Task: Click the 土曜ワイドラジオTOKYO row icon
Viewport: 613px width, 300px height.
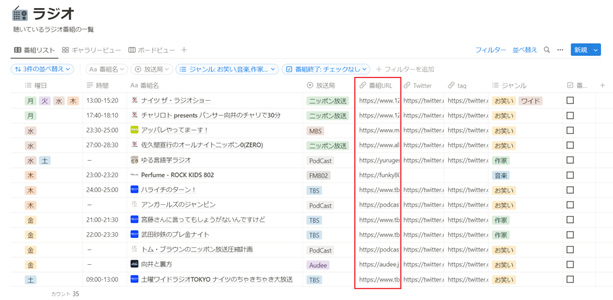Action: [x=135, y=279]
